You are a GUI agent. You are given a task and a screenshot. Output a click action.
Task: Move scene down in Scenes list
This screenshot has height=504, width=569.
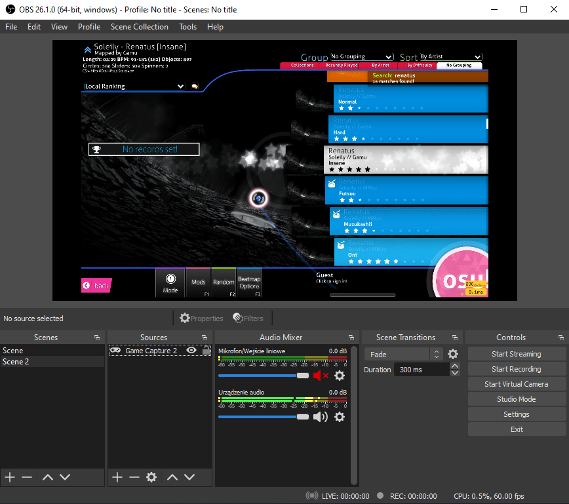coord(65,477)
